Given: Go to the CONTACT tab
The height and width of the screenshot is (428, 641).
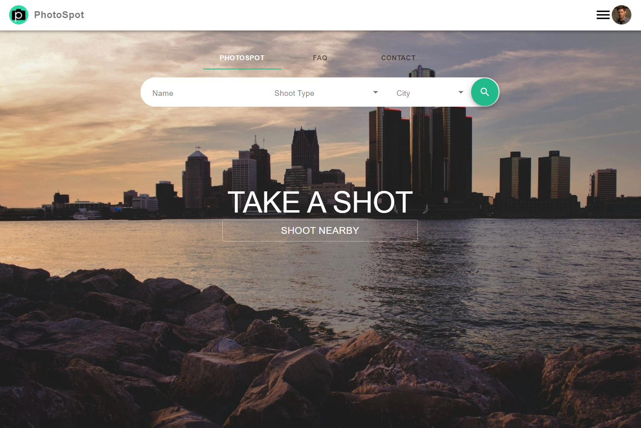Looking at the screenshot, I should (398, 58).
